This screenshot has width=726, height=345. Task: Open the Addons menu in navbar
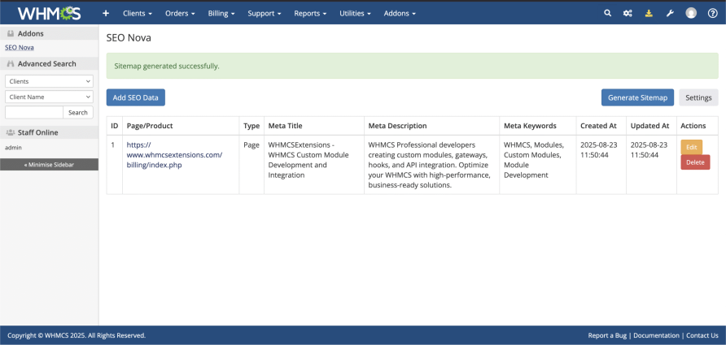399,14
